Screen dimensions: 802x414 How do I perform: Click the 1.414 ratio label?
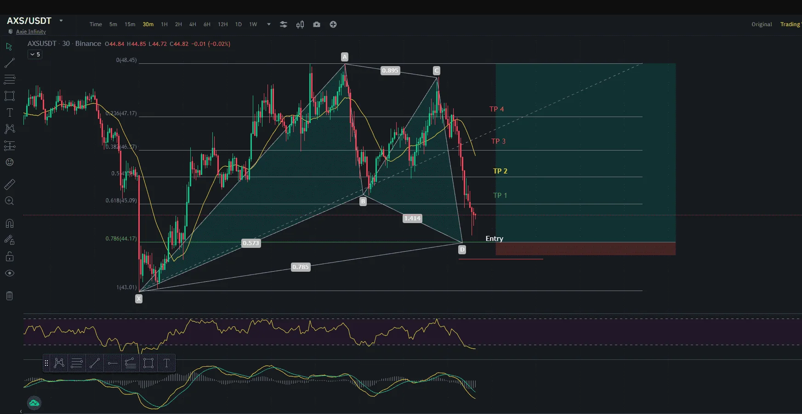click(412, 218)
